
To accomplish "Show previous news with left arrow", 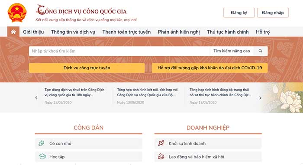I will click(36, 98).
